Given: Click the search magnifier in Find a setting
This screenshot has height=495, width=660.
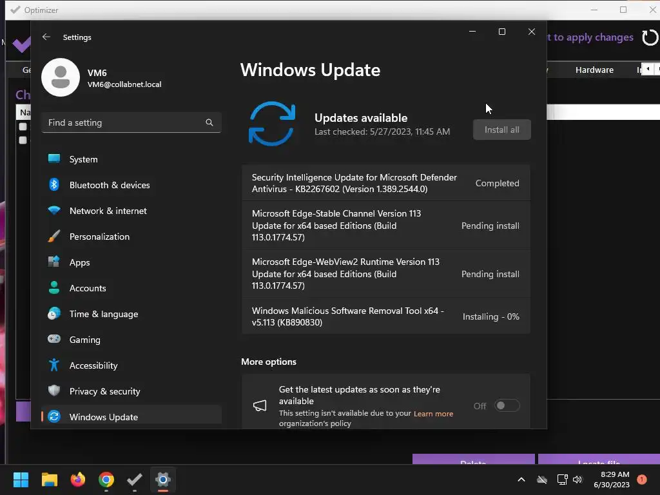Looking at the screenshot, I should (209, 122).
